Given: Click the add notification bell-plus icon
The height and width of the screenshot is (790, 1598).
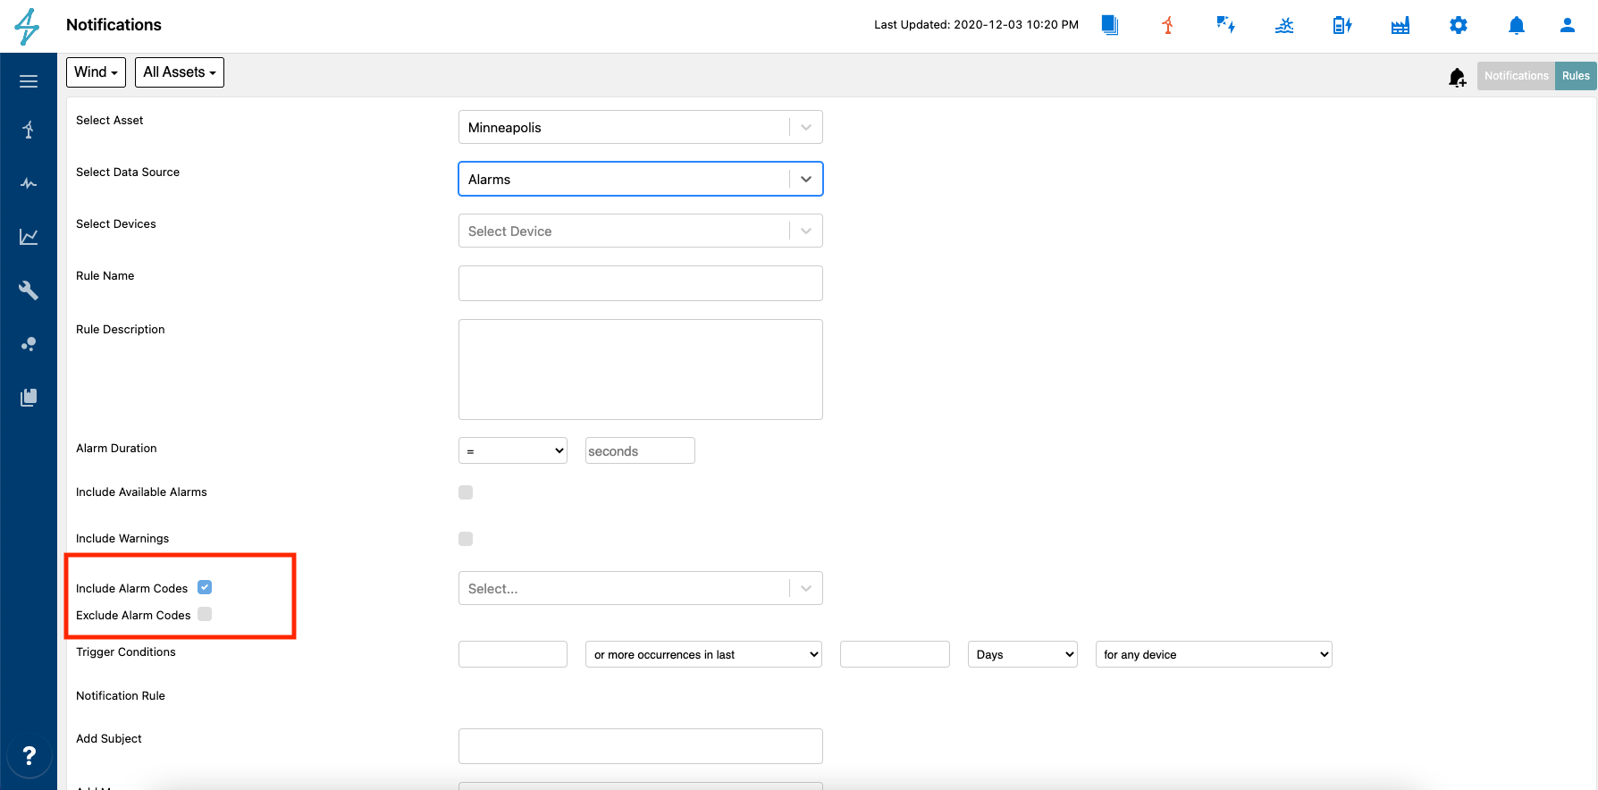Looking at the screenshot, I should (1457, 77).
